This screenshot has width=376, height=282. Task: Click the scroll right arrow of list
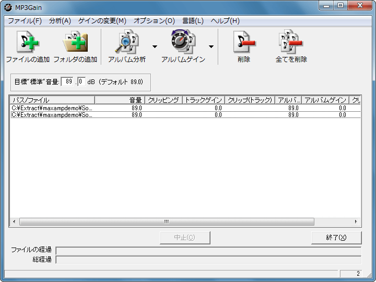coord(356,221)
